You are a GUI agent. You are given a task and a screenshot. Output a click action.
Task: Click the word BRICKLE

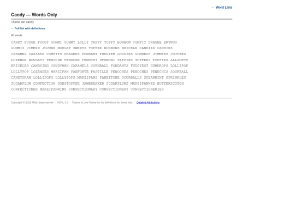pos(129,48)
